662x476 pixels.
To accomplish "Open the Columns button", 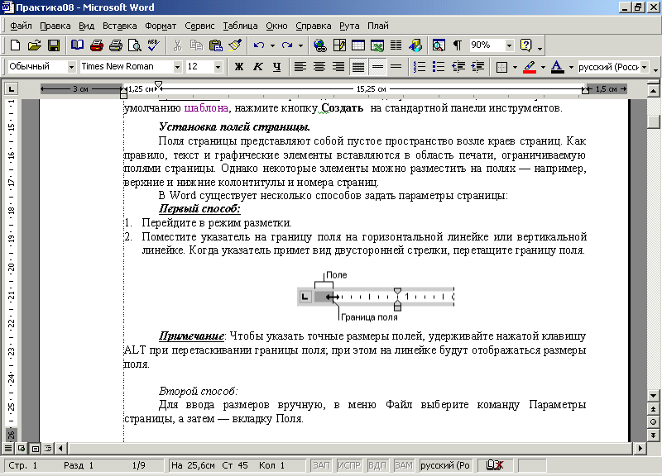I will click(396, 45).
